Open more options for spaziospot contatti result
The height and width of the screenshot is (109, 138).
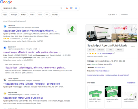click(x=39, y=49)
